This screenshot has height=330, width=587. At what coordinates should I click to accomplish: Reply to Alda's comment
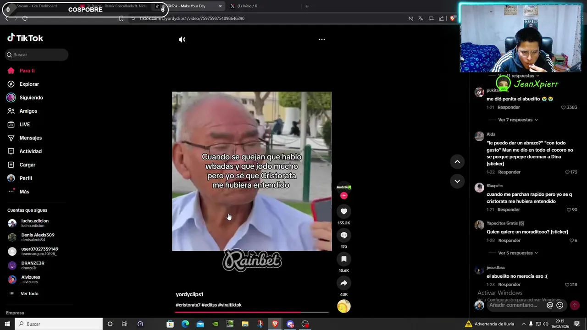[x=509, y=172]
